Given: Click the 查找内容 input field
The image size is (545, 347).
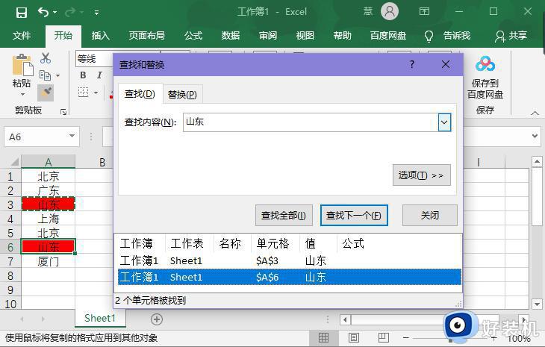Looking at the screenshot, I should tap(311, 122).
